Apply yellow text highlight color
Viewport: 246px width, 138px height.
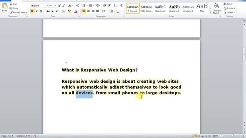pyautogui.click(x=69, y=11)
